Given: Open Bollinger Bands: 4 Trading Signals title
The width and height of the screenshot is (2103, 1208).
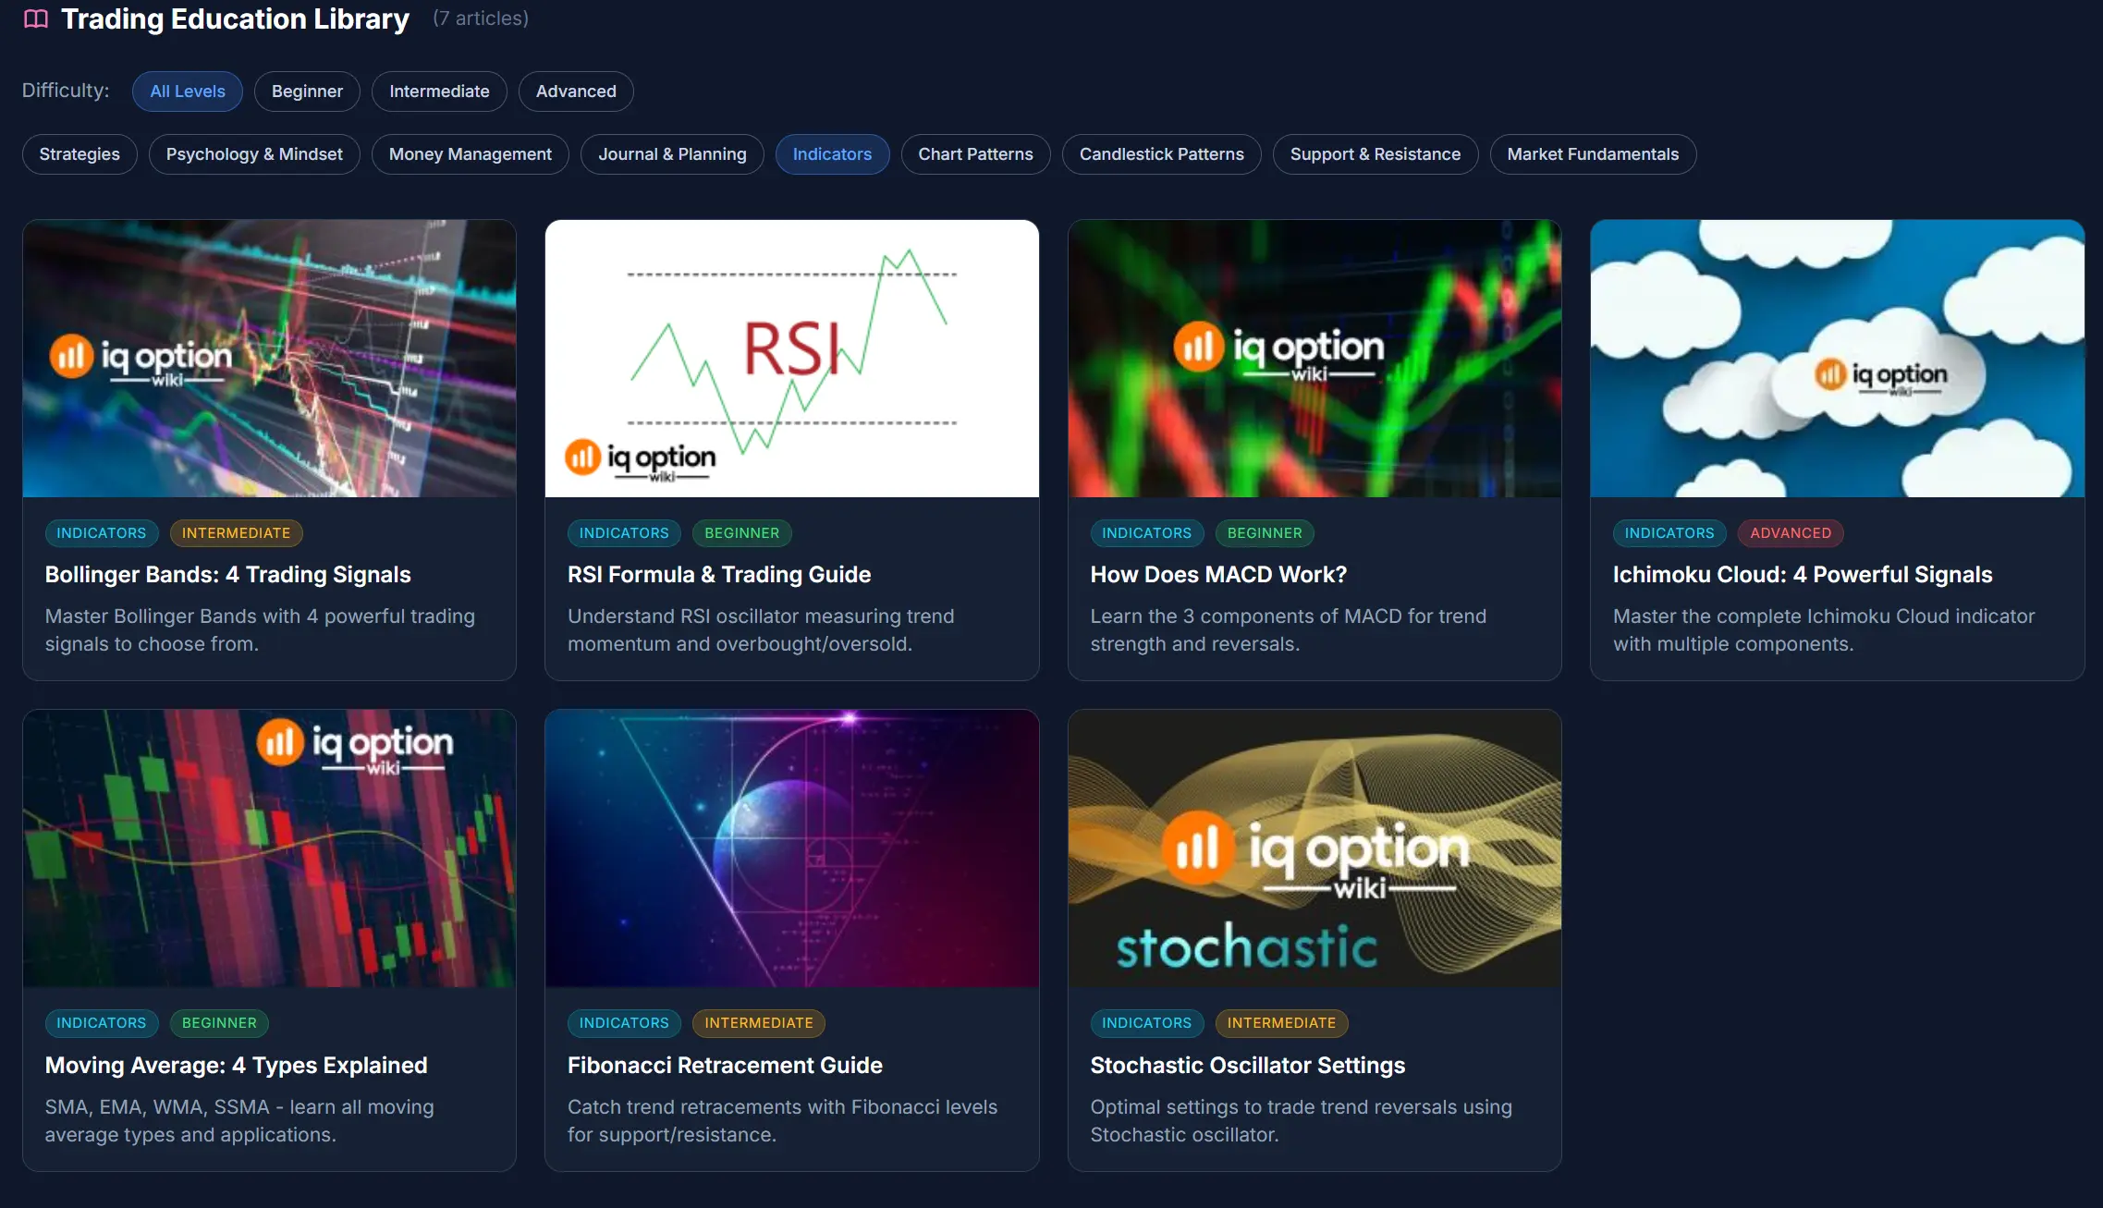Looking at the screenshot, I should tap(227, 575).
